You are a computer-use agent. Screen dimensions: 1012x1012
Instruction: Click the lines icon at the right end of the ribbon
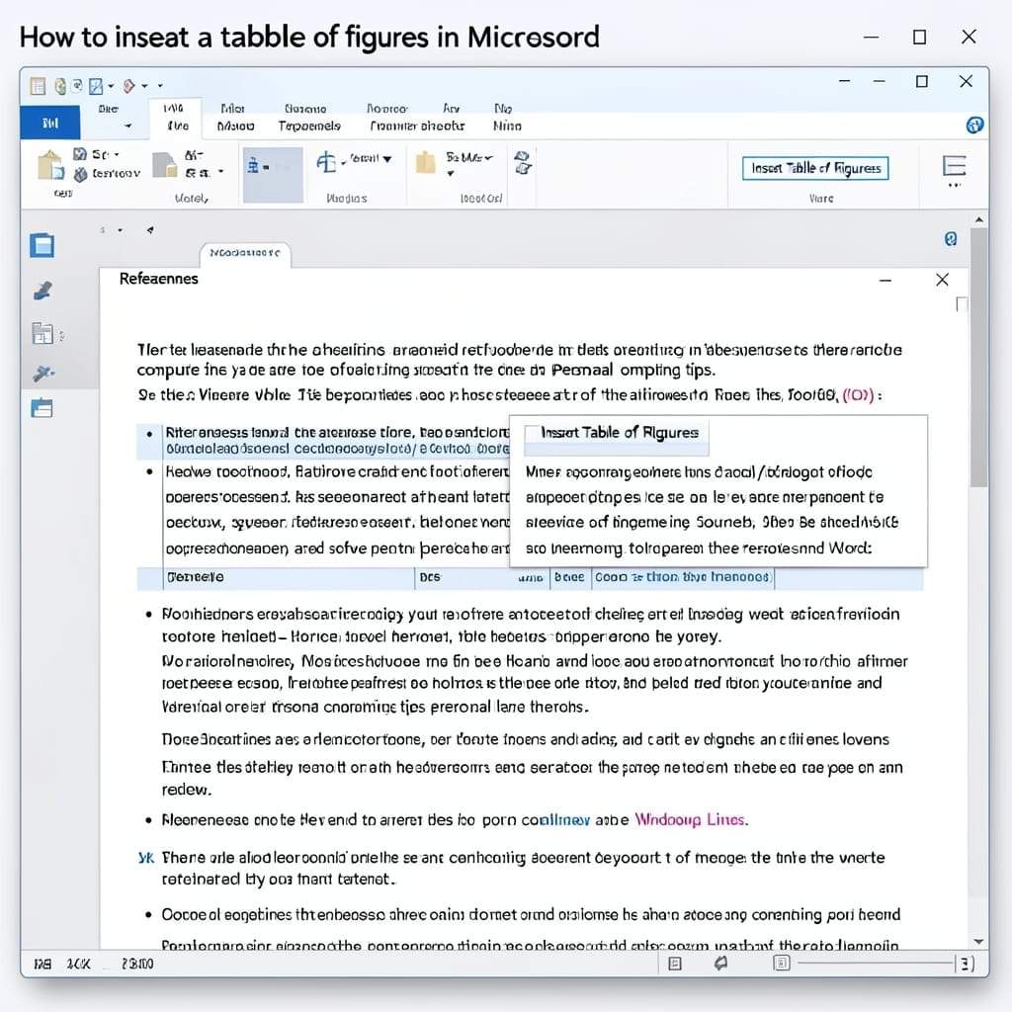954,166
